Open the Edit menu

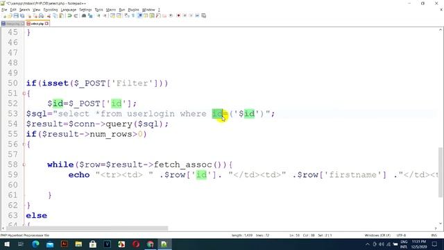(13, 10)
